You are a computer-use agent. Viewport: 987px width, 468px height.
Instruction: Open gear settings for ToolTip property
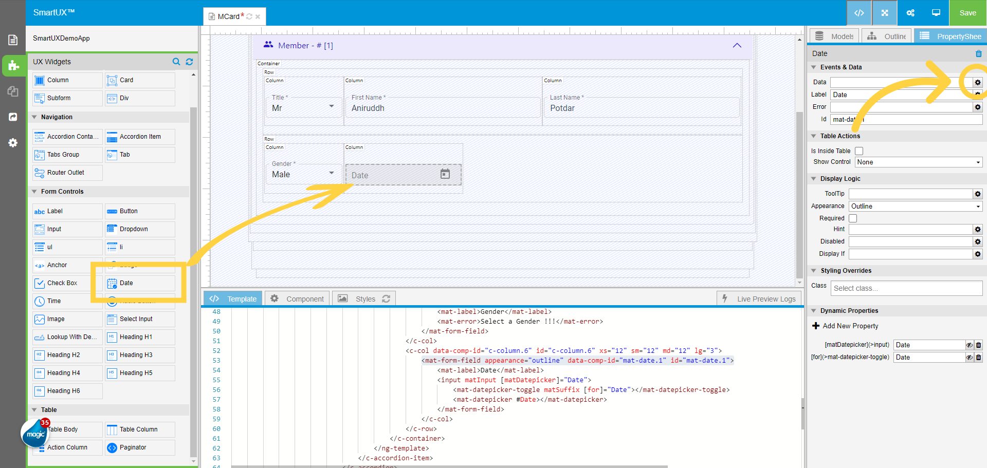(977, 194)
